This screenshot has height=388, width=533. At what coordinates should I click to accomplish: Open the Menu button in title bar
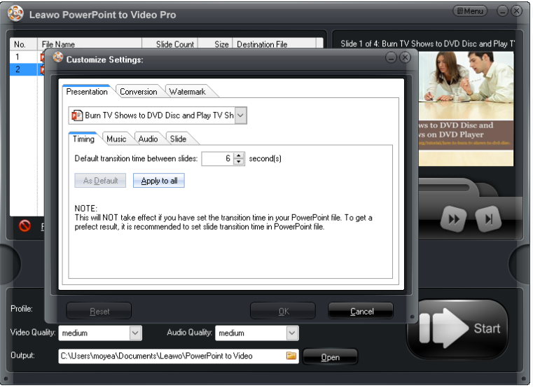click(470, 11)
